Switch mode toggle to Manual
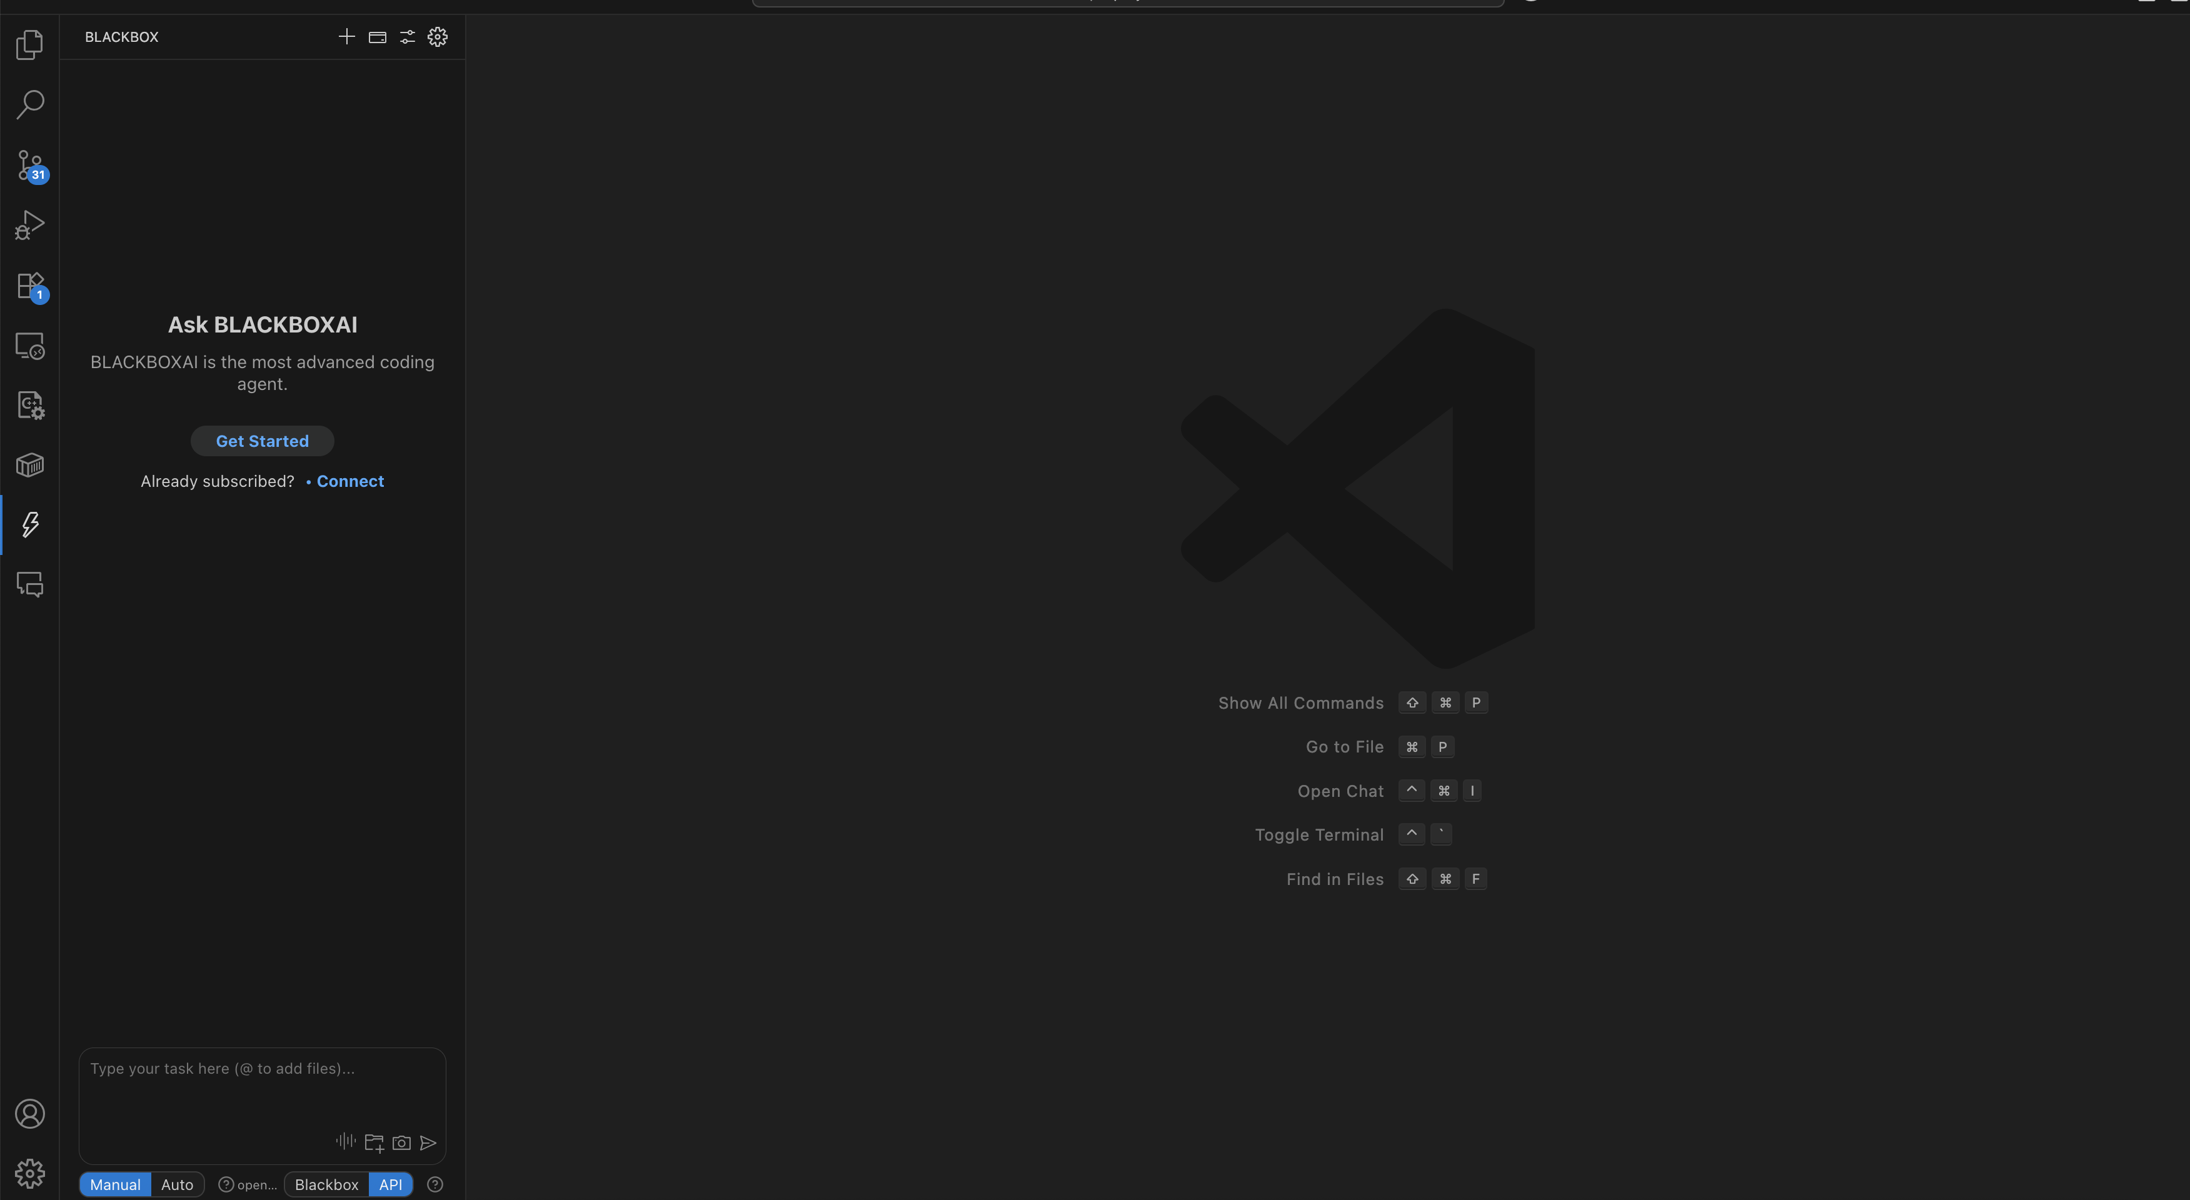The width and height of the screenshot is (2190, 1200). pos(115,1185)
